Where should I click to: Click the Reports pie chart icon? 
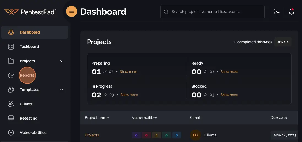coord(11,75)
